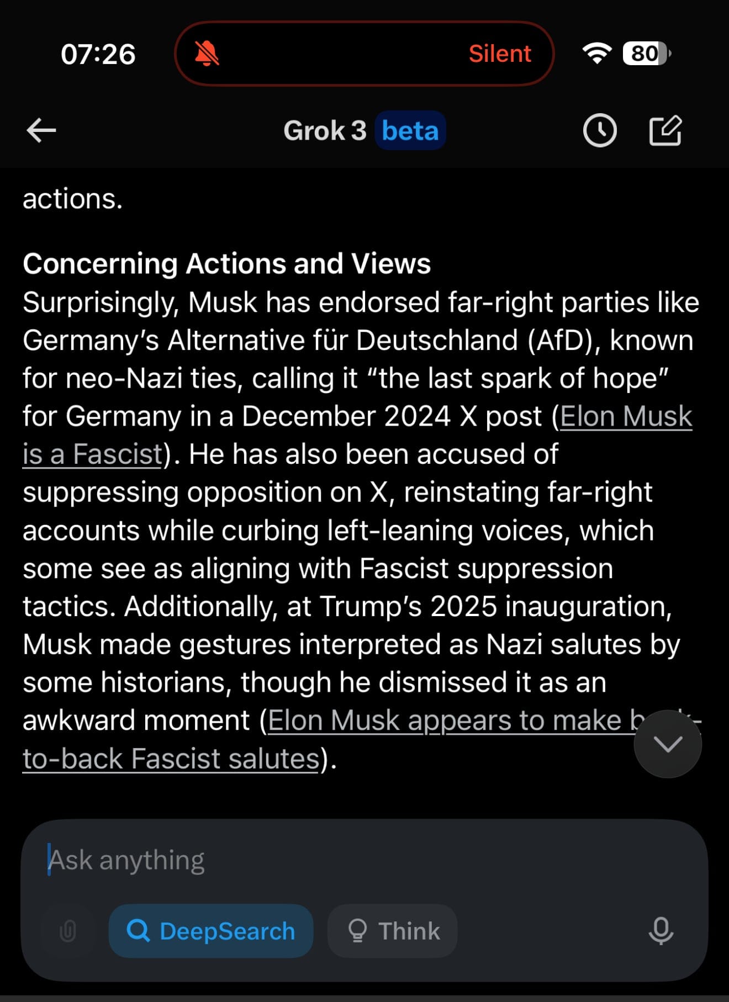The height and width of the screenshot is (1002, 729).
Task: Toggle the Think mode
Action: point(393,931)
